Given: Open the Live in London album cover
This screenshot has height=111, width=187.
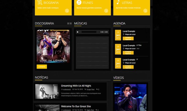Looking at the screenshot, I should click(53, 46).
